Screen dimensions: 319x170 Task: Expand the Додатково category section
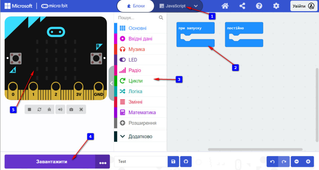point(140,136)
